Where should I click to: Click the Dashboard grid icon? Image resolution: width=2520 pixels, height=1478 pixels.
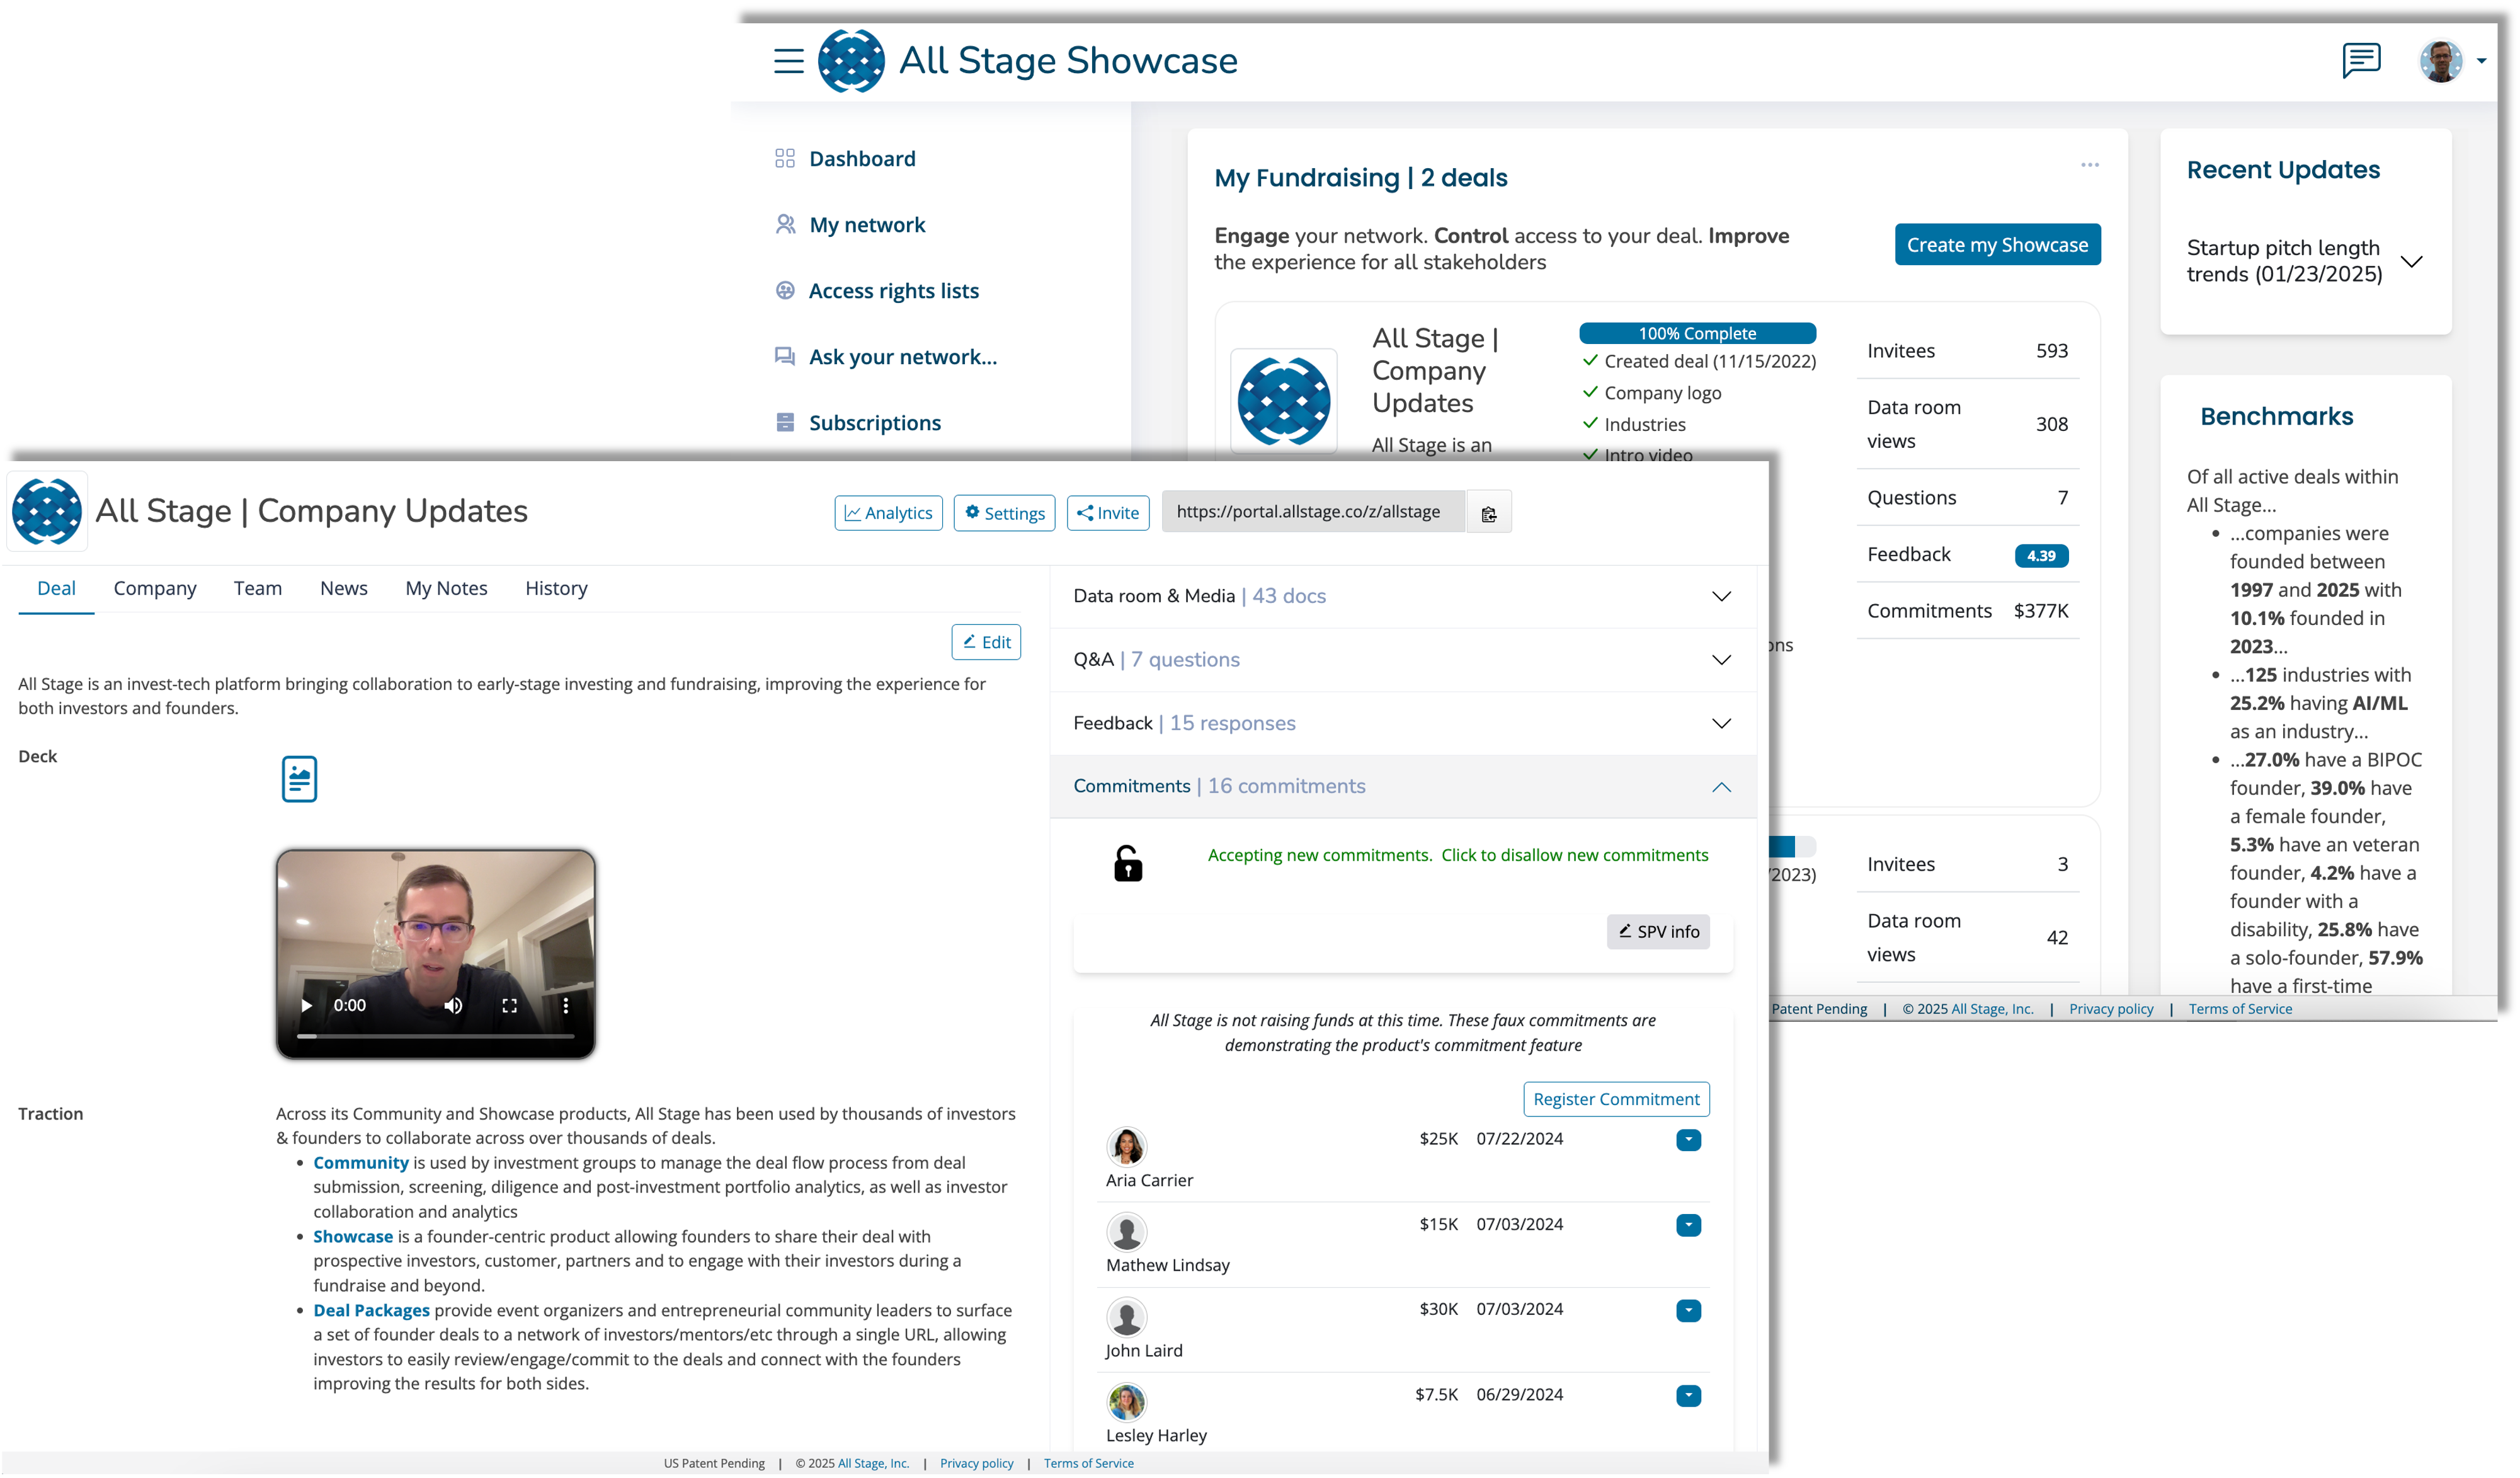pyautogui.click(x=785, y=158)
